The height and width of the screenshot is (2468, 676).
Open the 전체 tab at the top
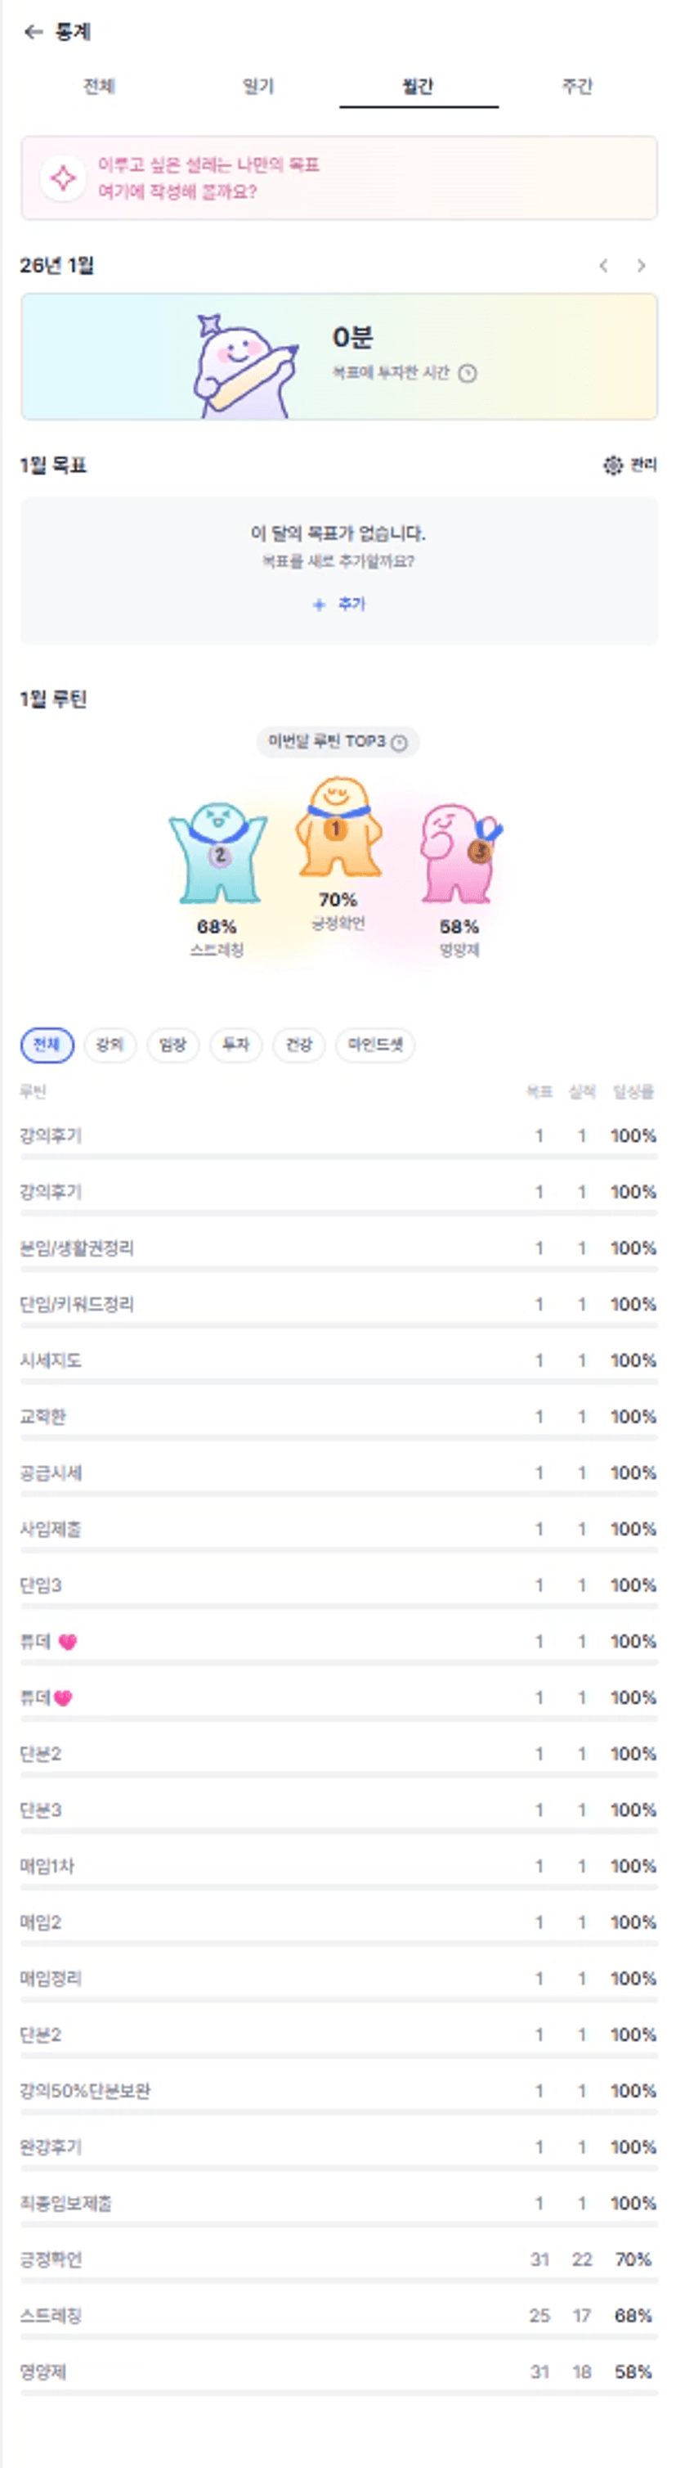pyautogui.click(x=100, y=86)
